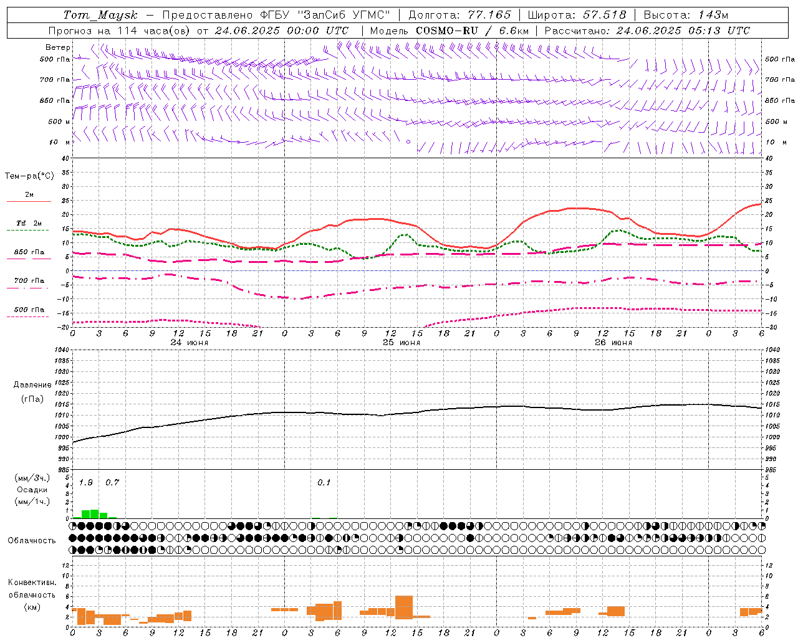
Task: Click the Тем-ра(°C) temperature panel label
Action: [x=29, y=176]
